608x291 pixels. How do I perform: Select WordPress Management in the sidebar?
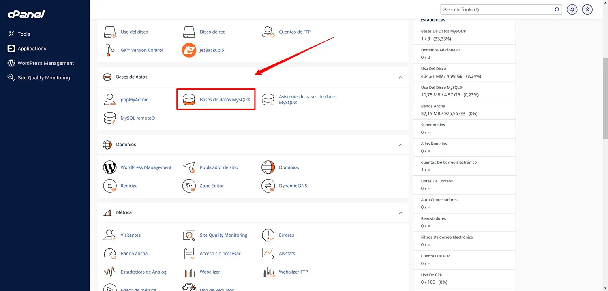46,63
